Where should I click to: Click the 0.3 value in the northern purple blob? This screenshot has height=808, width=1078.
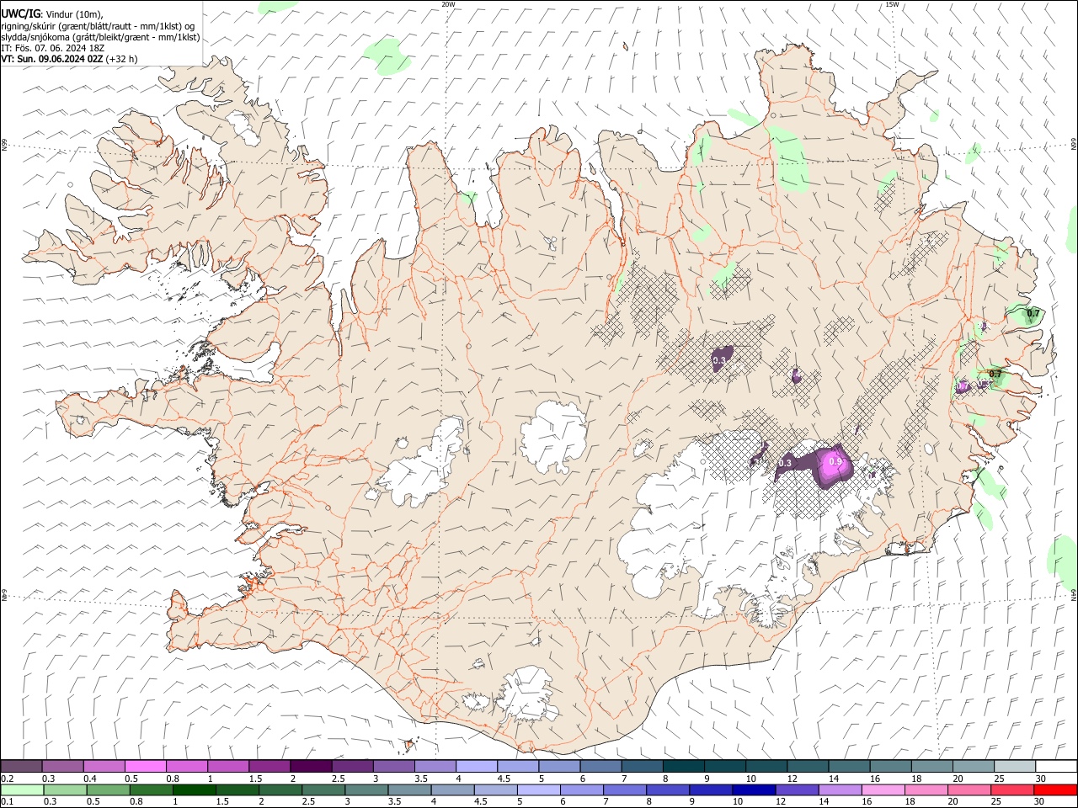click(719, 360)
